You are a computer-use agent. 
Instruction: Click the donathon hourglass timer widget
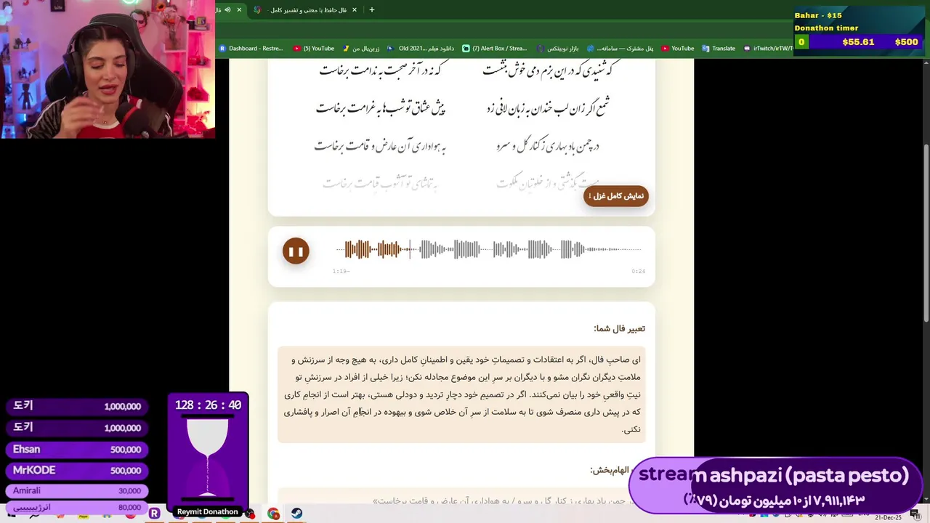click(x=208, y=455)
